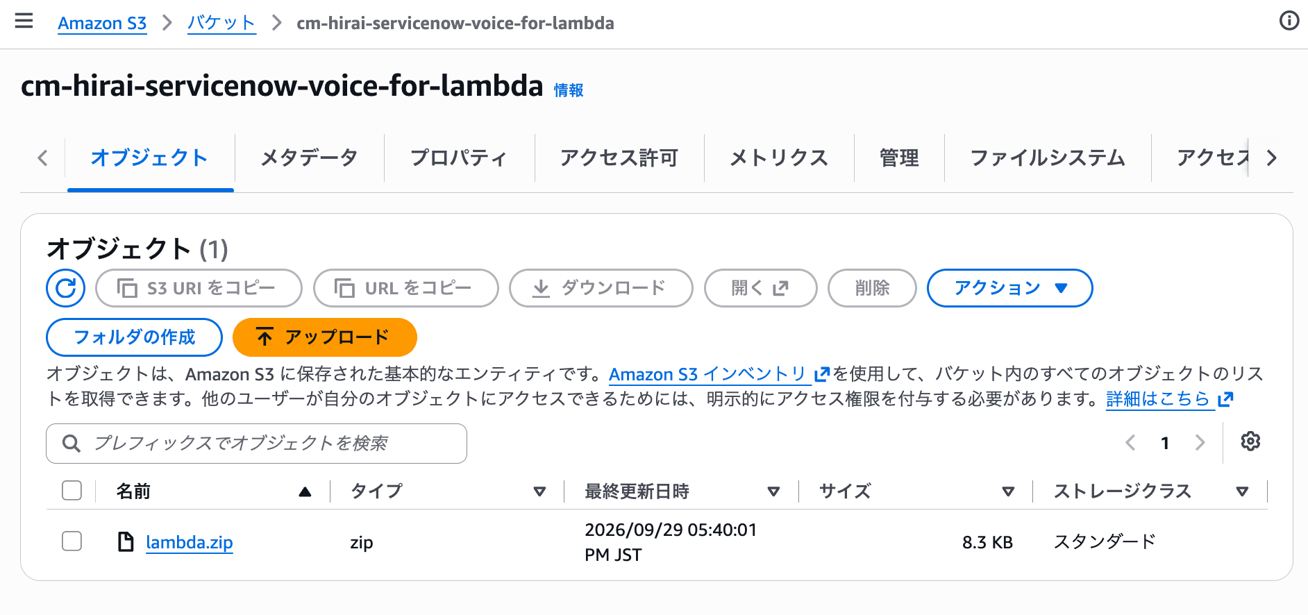Viewport: 1308px width, 615px height.
Task: Switch to the アクセス許可 tab
Action: click(x=619, y=158)
